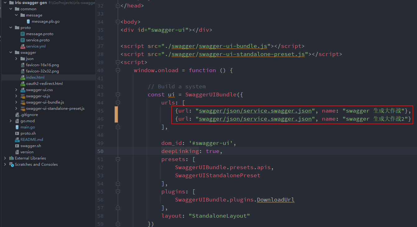
Task: Click the service.yml YAML file icon
Action: pyautogui.click(x=23, y=46)
